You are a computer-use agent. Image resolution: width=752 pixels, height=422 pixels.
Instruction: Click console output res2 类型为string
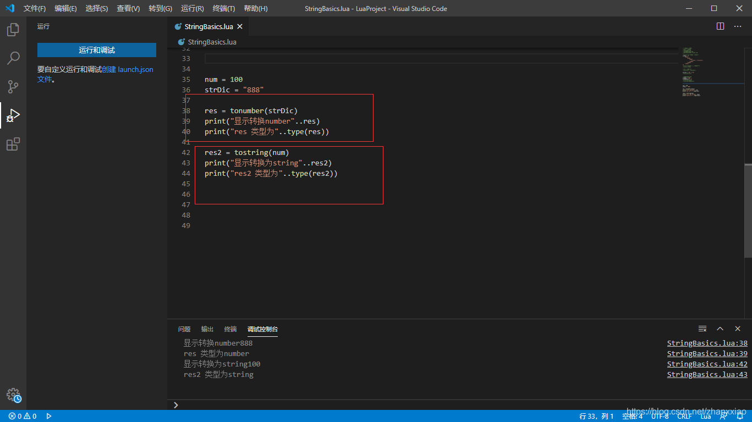218,375
